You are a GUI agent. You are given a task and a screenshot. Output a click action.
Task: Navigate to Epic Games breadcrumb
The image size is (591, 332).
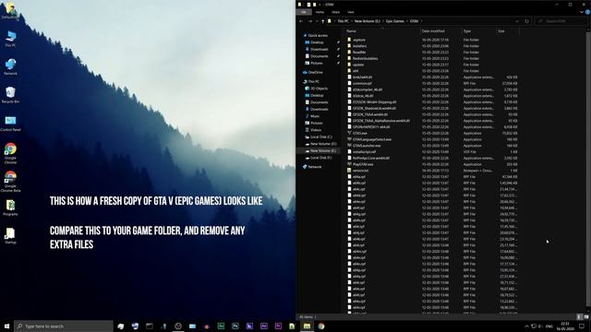(395, 21)
